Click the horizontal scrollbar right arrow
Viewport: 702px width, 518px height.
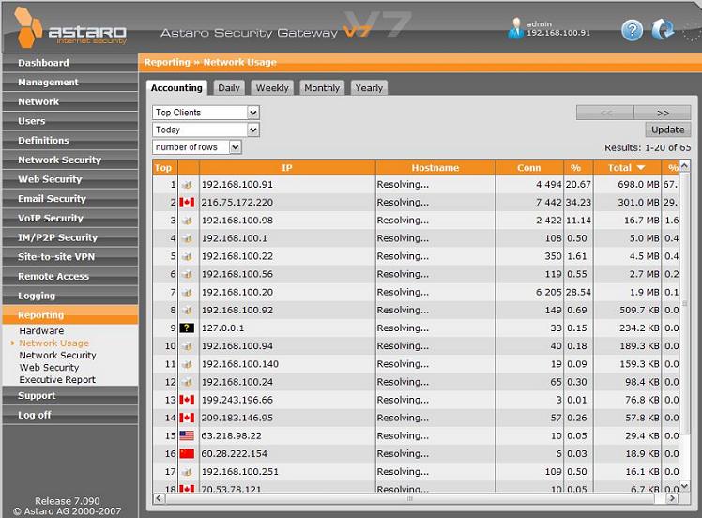coord(672,498)
